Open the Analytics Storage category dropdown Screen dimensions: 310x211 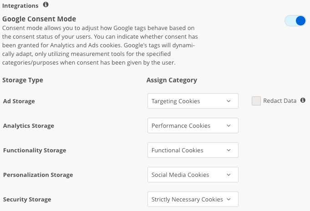(193, 126)
